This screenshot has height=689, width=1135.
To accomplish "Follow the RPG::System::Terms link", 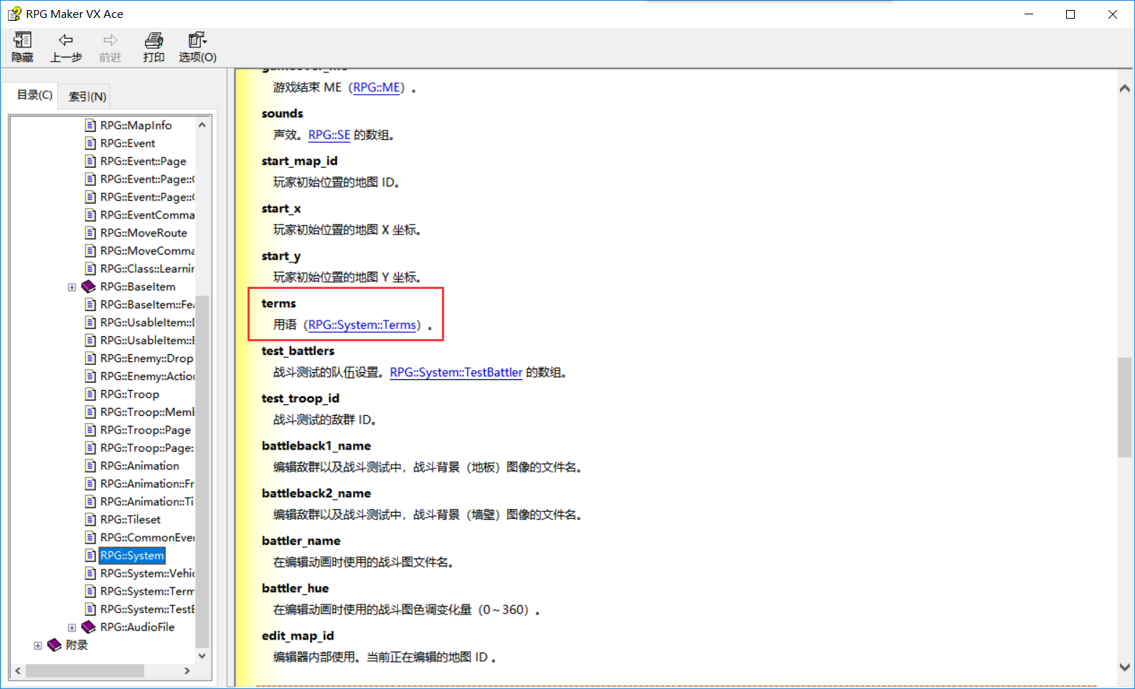I will [x=362, y=325].
